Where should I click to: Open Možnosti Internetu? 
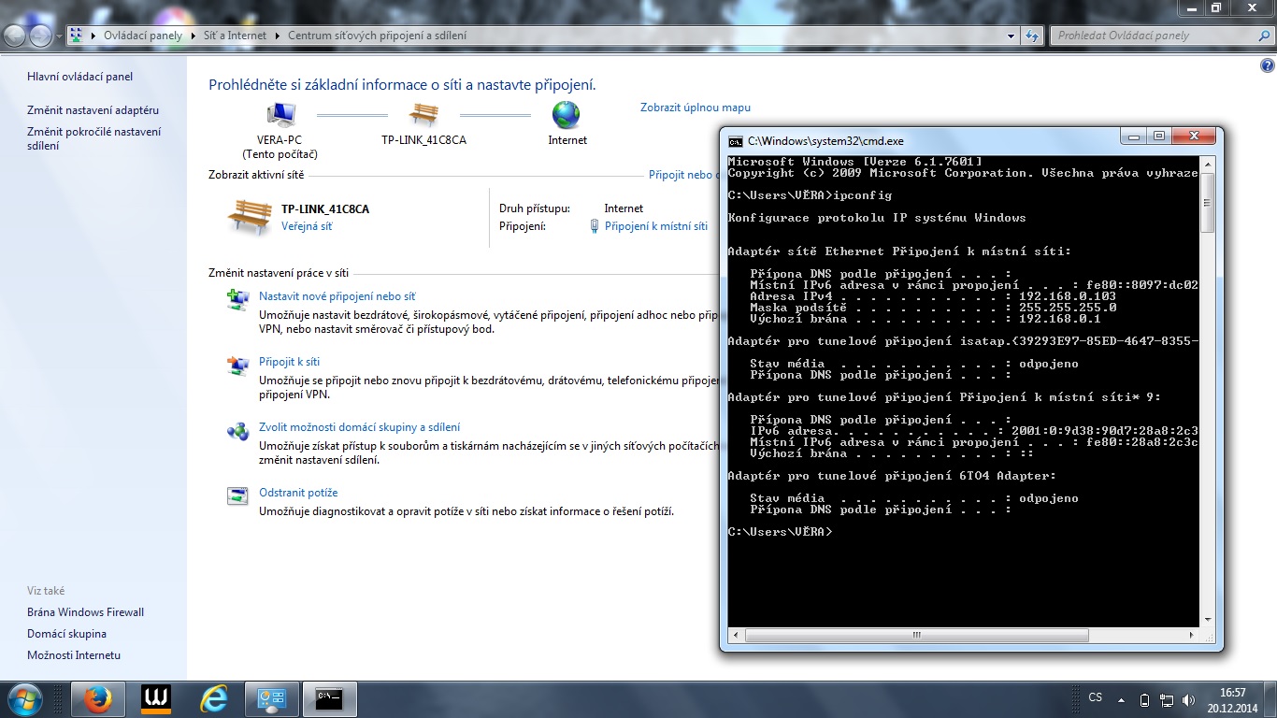[74, 655]
